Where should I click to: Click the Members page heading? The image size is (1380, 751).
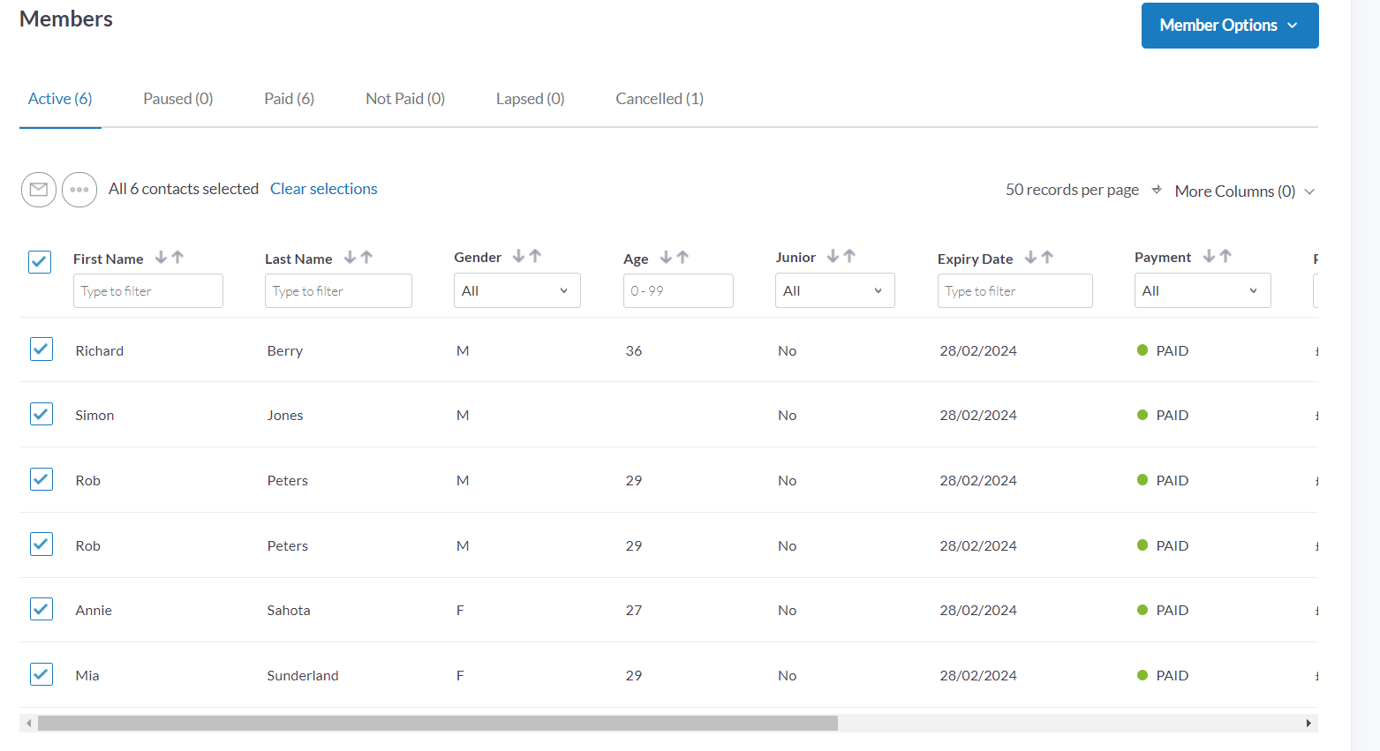point(66,19)
